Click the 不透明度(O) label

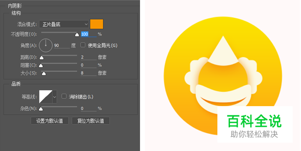tap(24, 34)
